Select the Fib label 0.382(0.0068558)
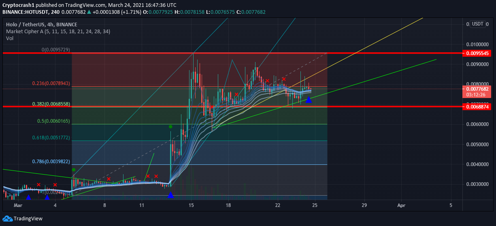This screenshot has height=226, width=496. [x=51, y=104]
